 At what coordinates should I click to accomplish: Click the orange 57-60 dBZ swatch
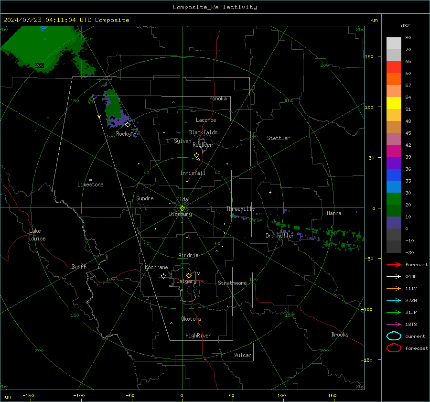[x=394, y=79]
